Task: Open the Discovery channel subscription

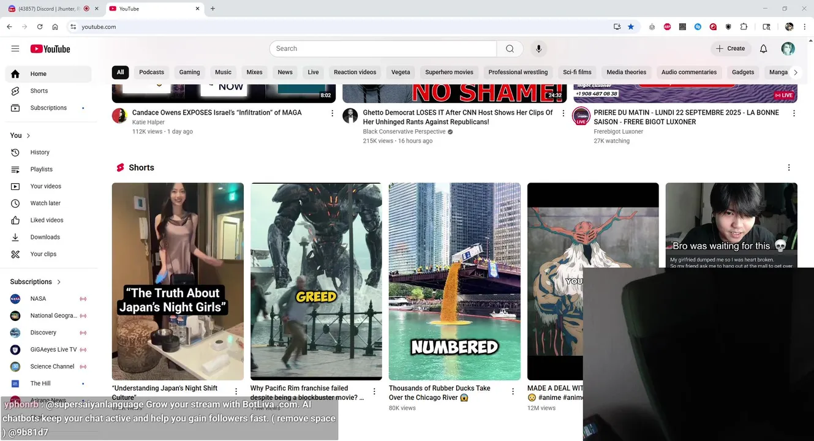Action: 48,333
